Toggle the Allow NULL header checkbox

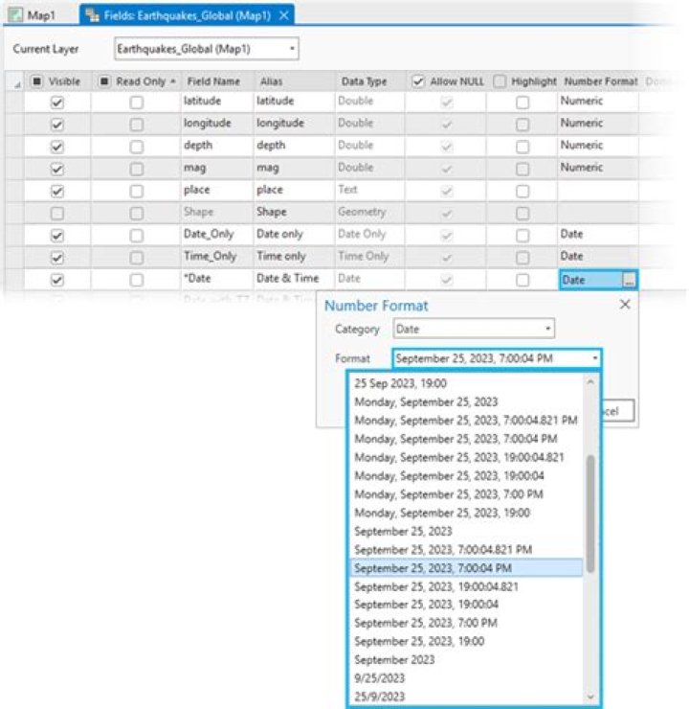(418, 81)
